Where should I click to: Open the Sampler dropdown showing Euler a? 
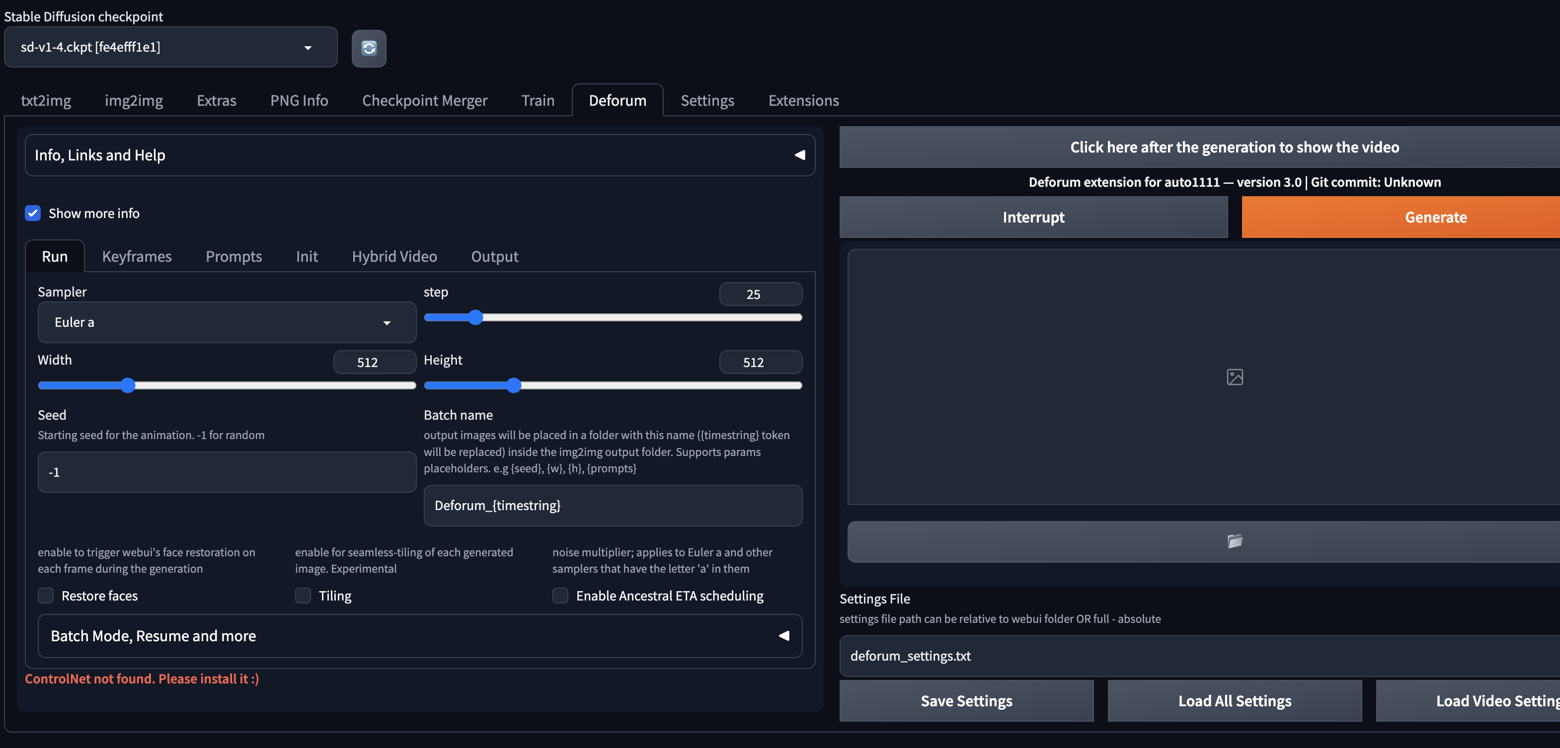227,322
